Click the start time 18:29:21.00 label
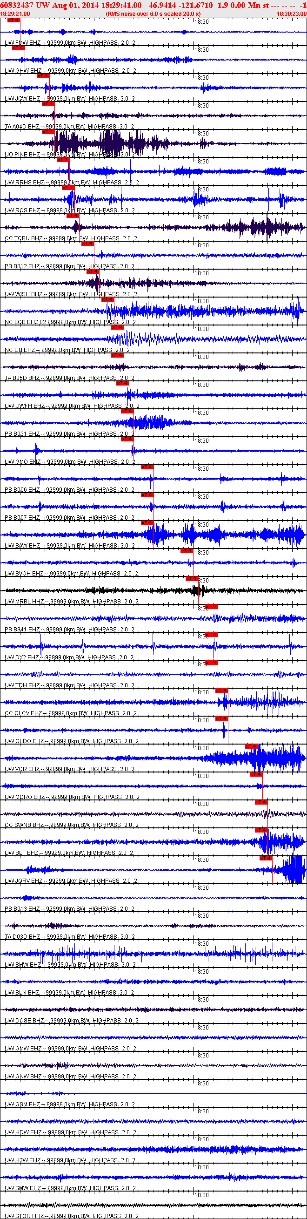The image size is (307, 1219). coord(16,14)
